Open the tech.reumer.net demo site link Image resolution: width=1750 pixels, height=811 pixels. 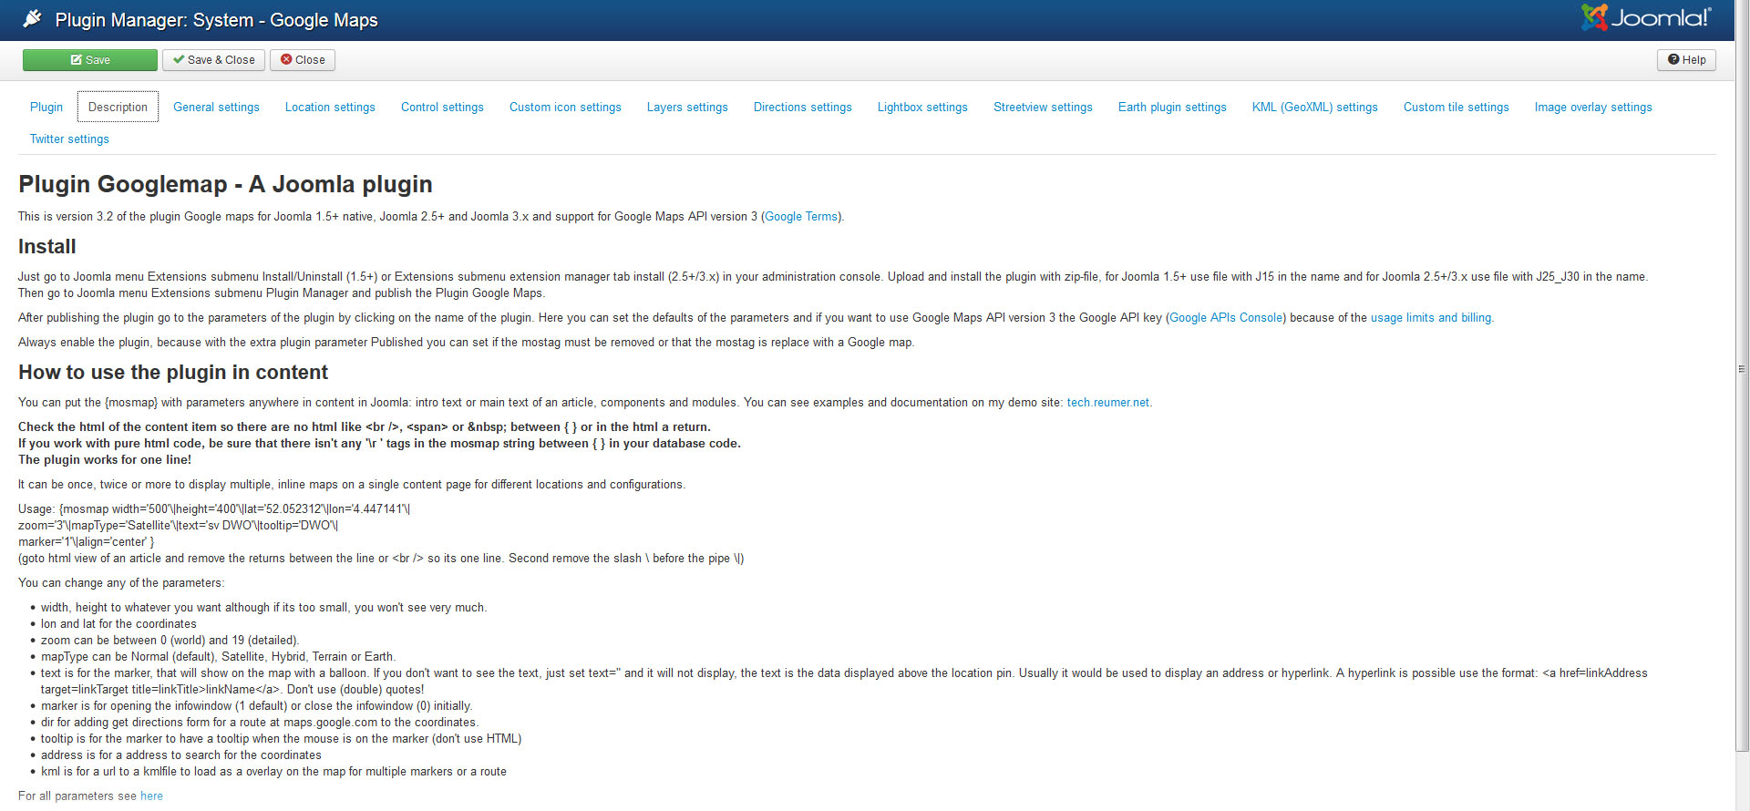pyautogui.click(x=1108, y=403)
